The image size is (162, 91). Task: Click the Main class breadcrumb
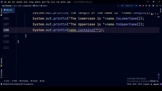tap(36, 6)
